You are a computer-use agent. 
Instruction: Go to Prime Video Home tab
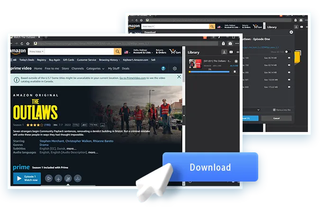pyautogui.click(x=38, y=68)
